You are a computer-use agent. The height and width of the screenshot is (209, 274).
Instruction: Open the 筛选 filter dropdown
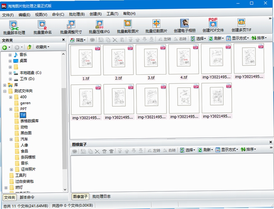pyautogui.click(x=78, y=40)
